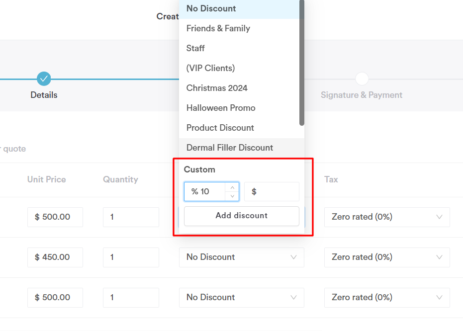463x331 pixels.
Task: Select Dermal Filler Discount option
Action: (242, 148)
